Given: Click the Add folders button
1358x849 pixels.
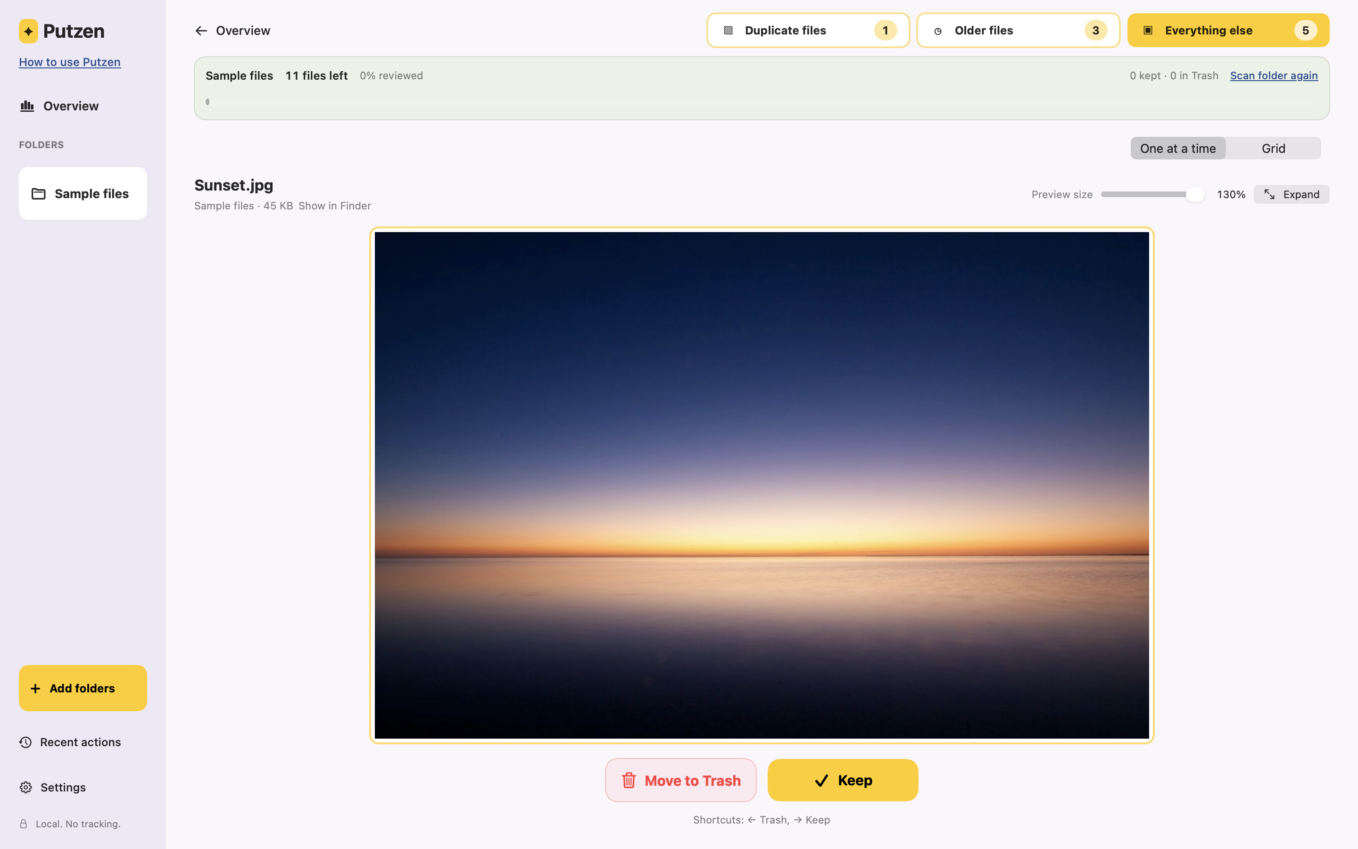Looking at the screenshot, I should coord(83,689).
